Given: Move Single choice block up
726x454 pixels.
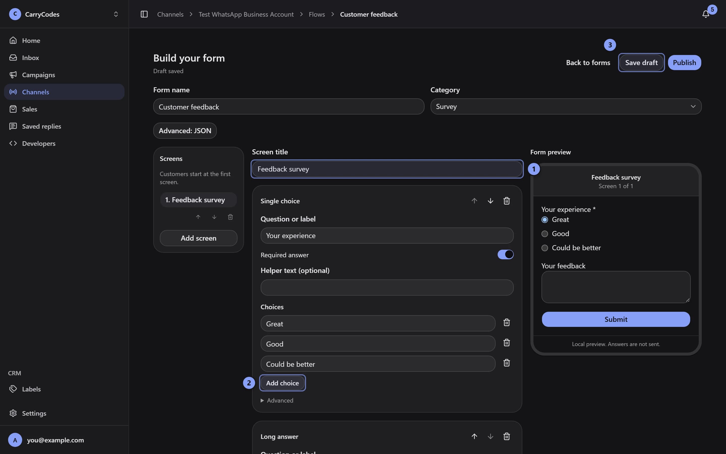Looking at the screenshot, I should tap(474, 201).
